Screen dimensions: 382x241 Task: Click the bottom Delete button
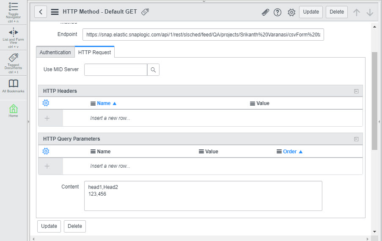tap(75, 226)
